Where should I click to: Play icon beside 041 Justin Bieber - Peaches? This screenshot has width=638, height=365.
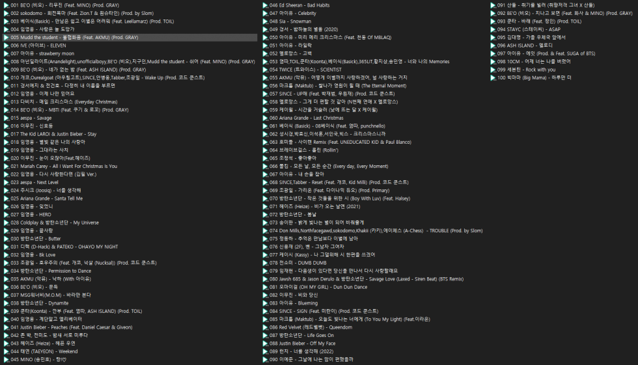[x=6, y=327]
